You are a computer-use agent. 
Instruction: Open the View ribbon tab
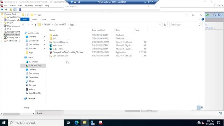pyautogui.click(x=53, y=19)
